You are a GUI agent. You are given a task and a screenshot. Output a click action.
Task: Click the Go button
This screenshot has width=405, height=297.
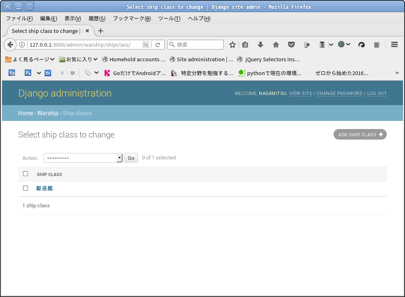point(131,158)
